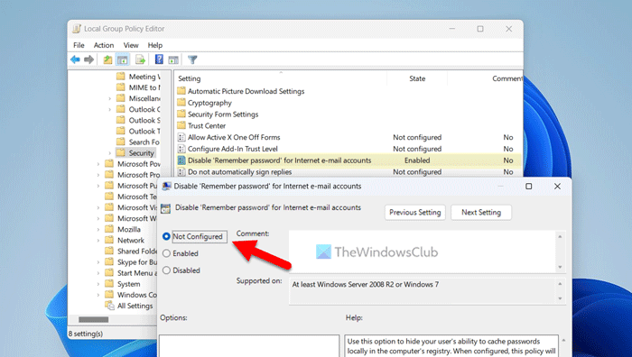Click the Allow Active X One Off Forms policy icon
This screenshot has width=632, height=357.
point(181,137)
